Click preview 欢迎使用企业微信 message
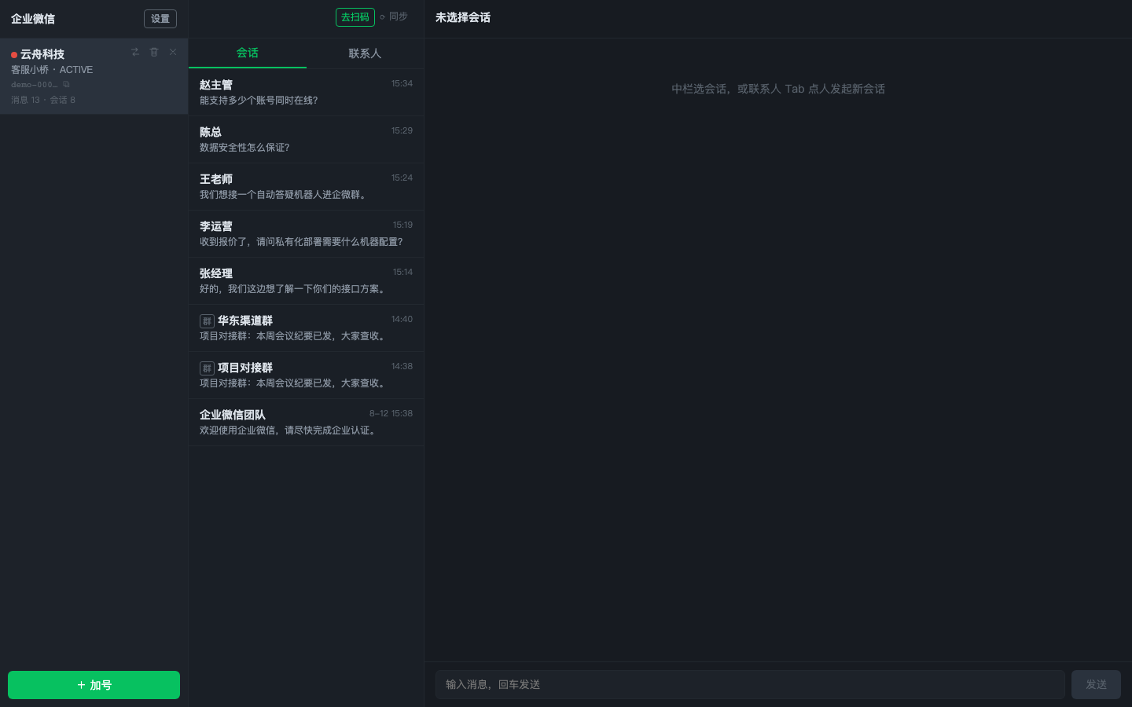 click(288, 430)
